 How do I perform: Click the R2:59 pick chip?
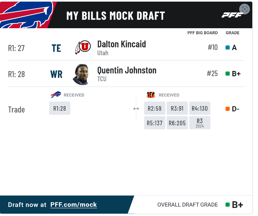click(x=154, y=108)
